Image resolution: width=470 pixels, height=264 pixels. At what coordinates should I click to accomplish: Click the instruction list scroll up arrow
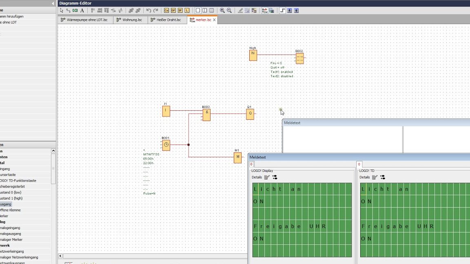[53, 151]
